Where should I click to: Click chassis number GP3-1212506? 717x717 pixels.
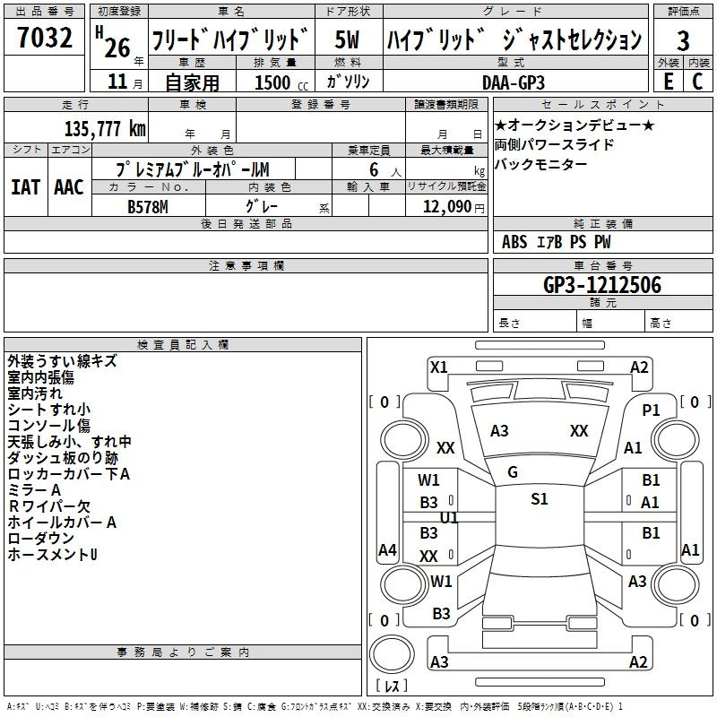pos(602,285)
